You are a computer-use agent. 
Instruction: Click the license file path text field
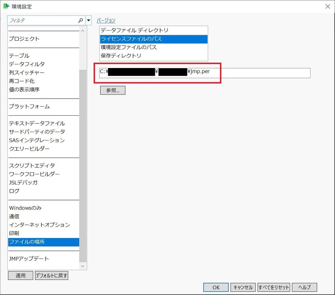(205, 73)
